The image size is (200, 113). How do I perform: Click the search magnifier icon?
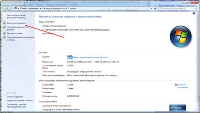196,8
